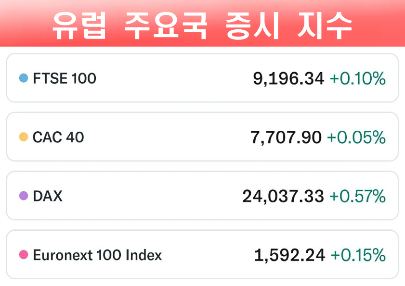Click empty space in the CAC 40 card
The width and height of the screenshot is (405, 286).
point(164,137)
